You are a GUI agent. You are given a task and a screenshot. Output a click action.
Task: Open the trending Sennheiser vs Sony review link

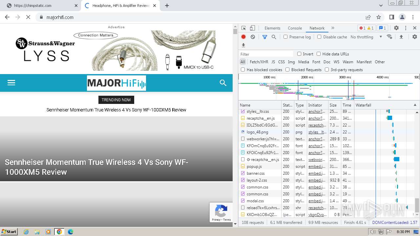tap(116, 110)
